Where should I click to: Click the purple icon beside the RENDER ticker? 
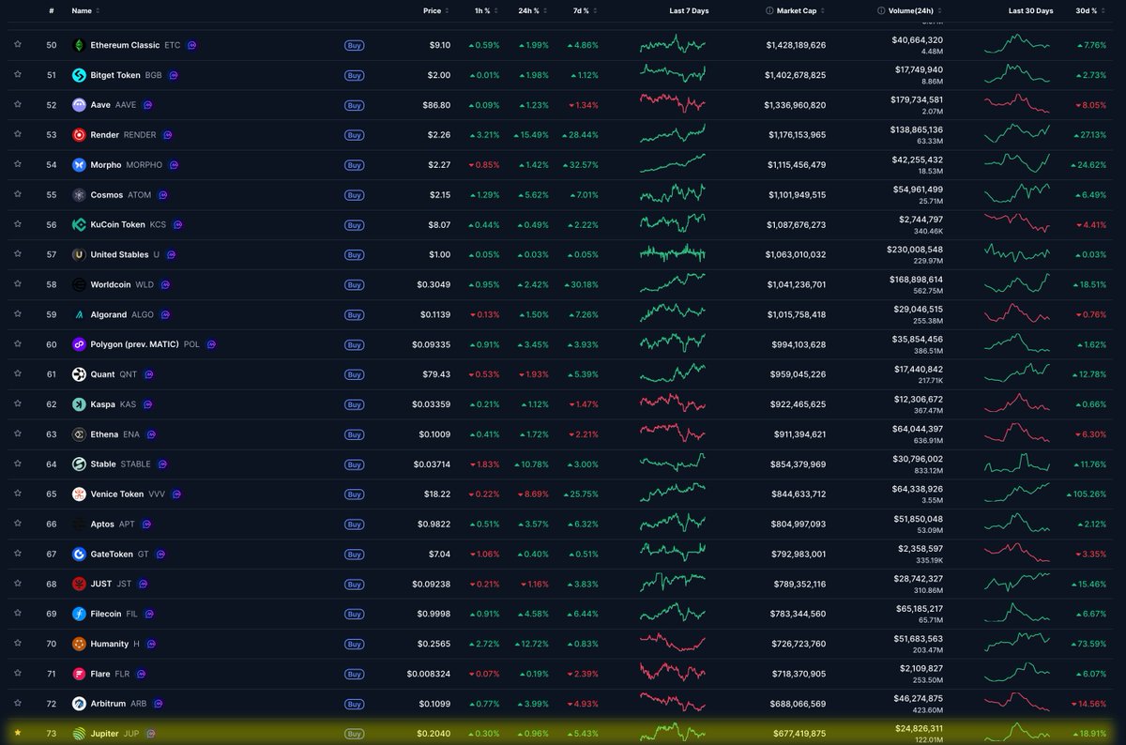[167, 135]
